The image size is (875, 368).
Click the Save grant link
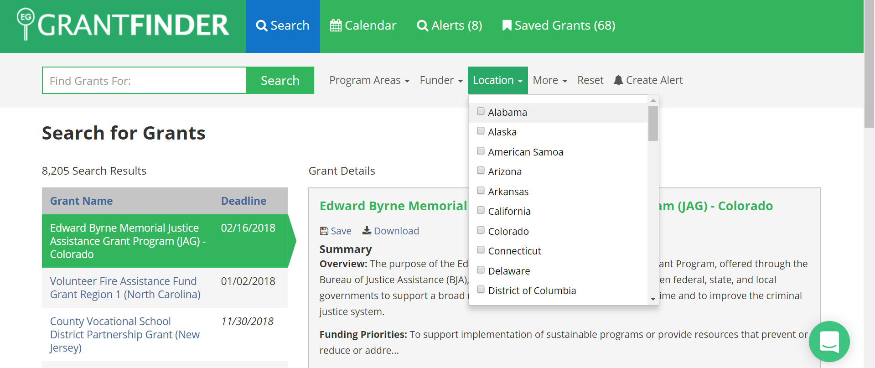(336, 231)
